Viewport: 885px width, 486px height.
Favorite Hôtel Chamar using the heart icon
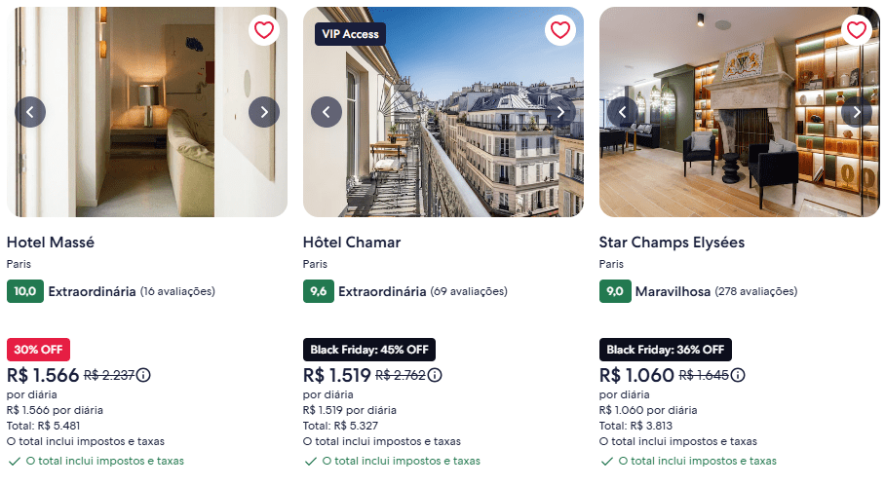[560, 30]
